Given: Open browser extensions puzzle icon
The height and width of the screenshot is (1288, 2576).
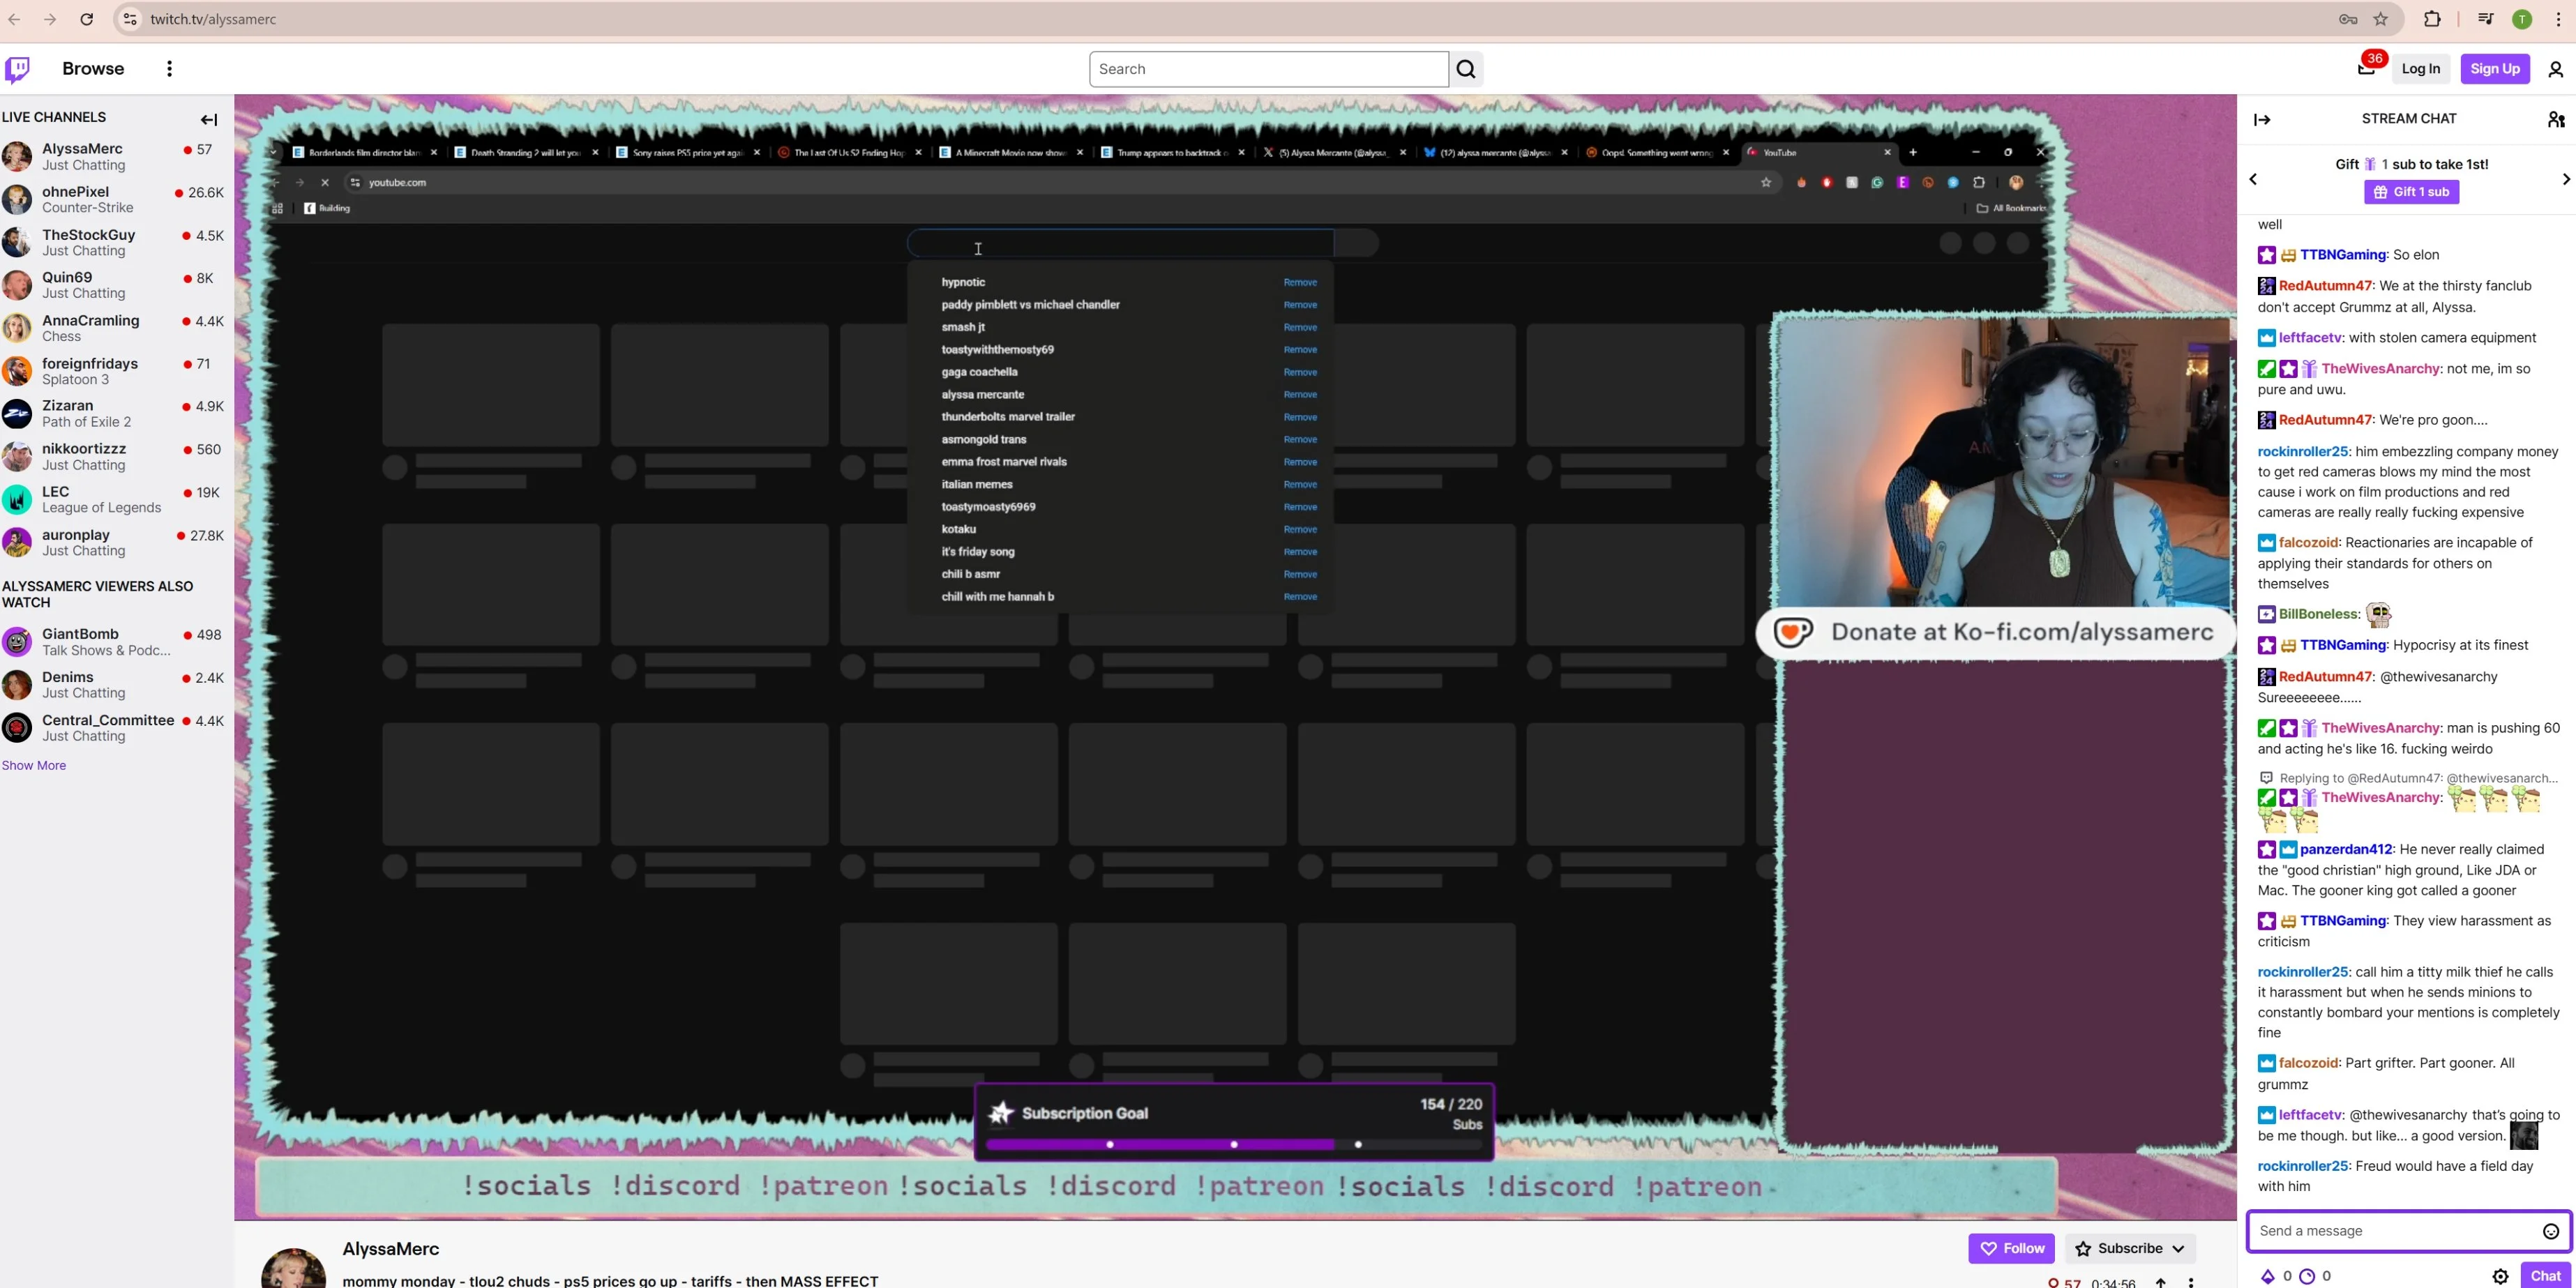Looking at the screenshot, I should (2432, 19).
